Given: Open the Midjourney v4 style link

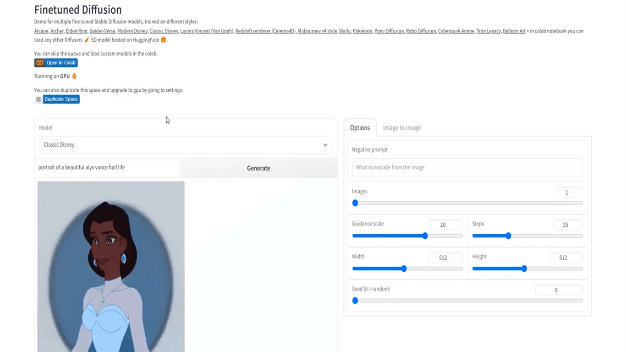Looking at the screenshot, I should click(x=317, y=31).
